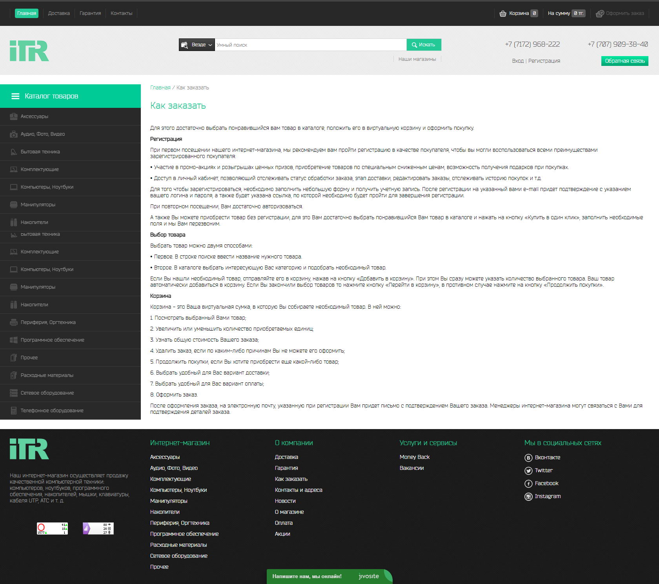Click the На сумму total amount indicator

(566, 13)
